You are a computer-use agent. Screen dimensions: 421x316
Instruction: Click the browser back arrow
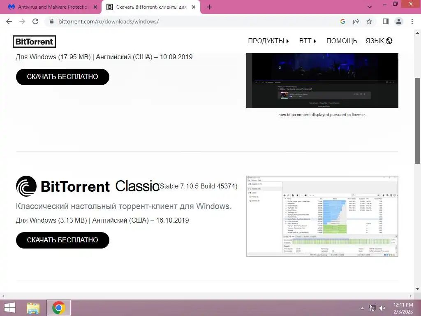(x=9, y=21)
